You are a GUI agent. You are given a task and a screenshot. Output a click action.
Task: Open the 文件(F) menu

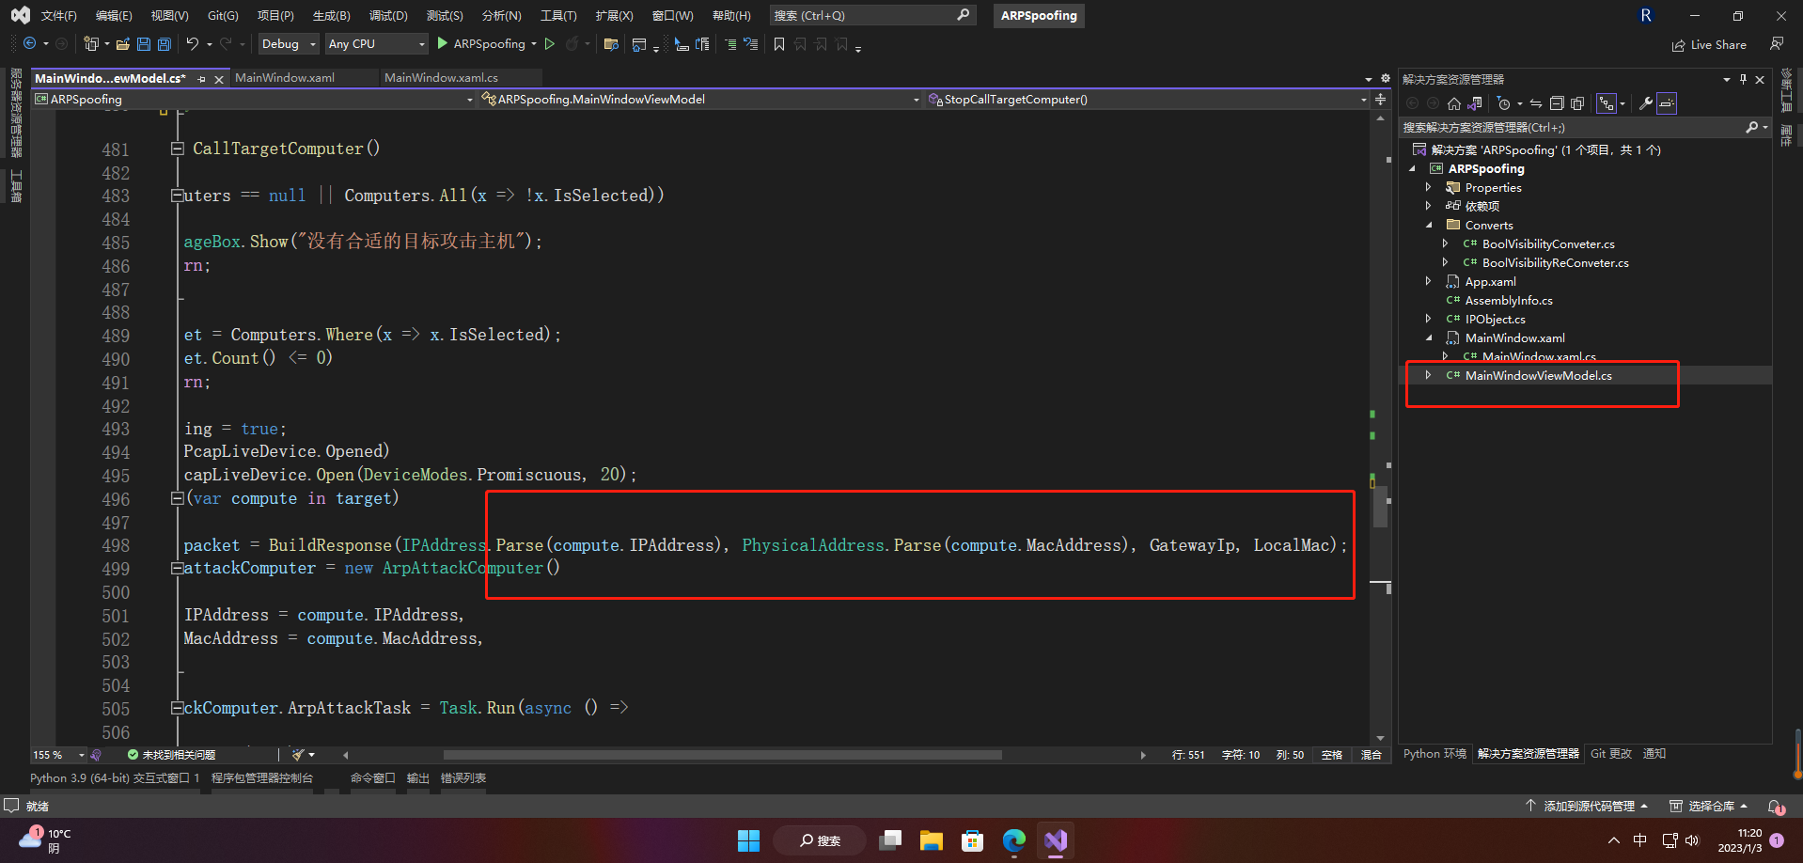pyautogui.click(x=59, y=16)
